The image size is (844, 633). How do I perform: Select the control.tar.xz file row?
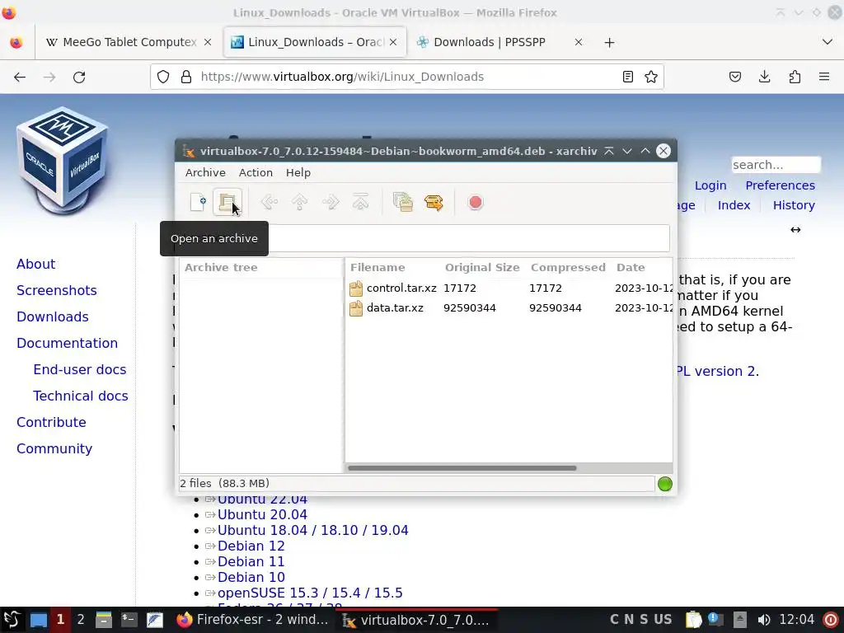pos(509,288)
